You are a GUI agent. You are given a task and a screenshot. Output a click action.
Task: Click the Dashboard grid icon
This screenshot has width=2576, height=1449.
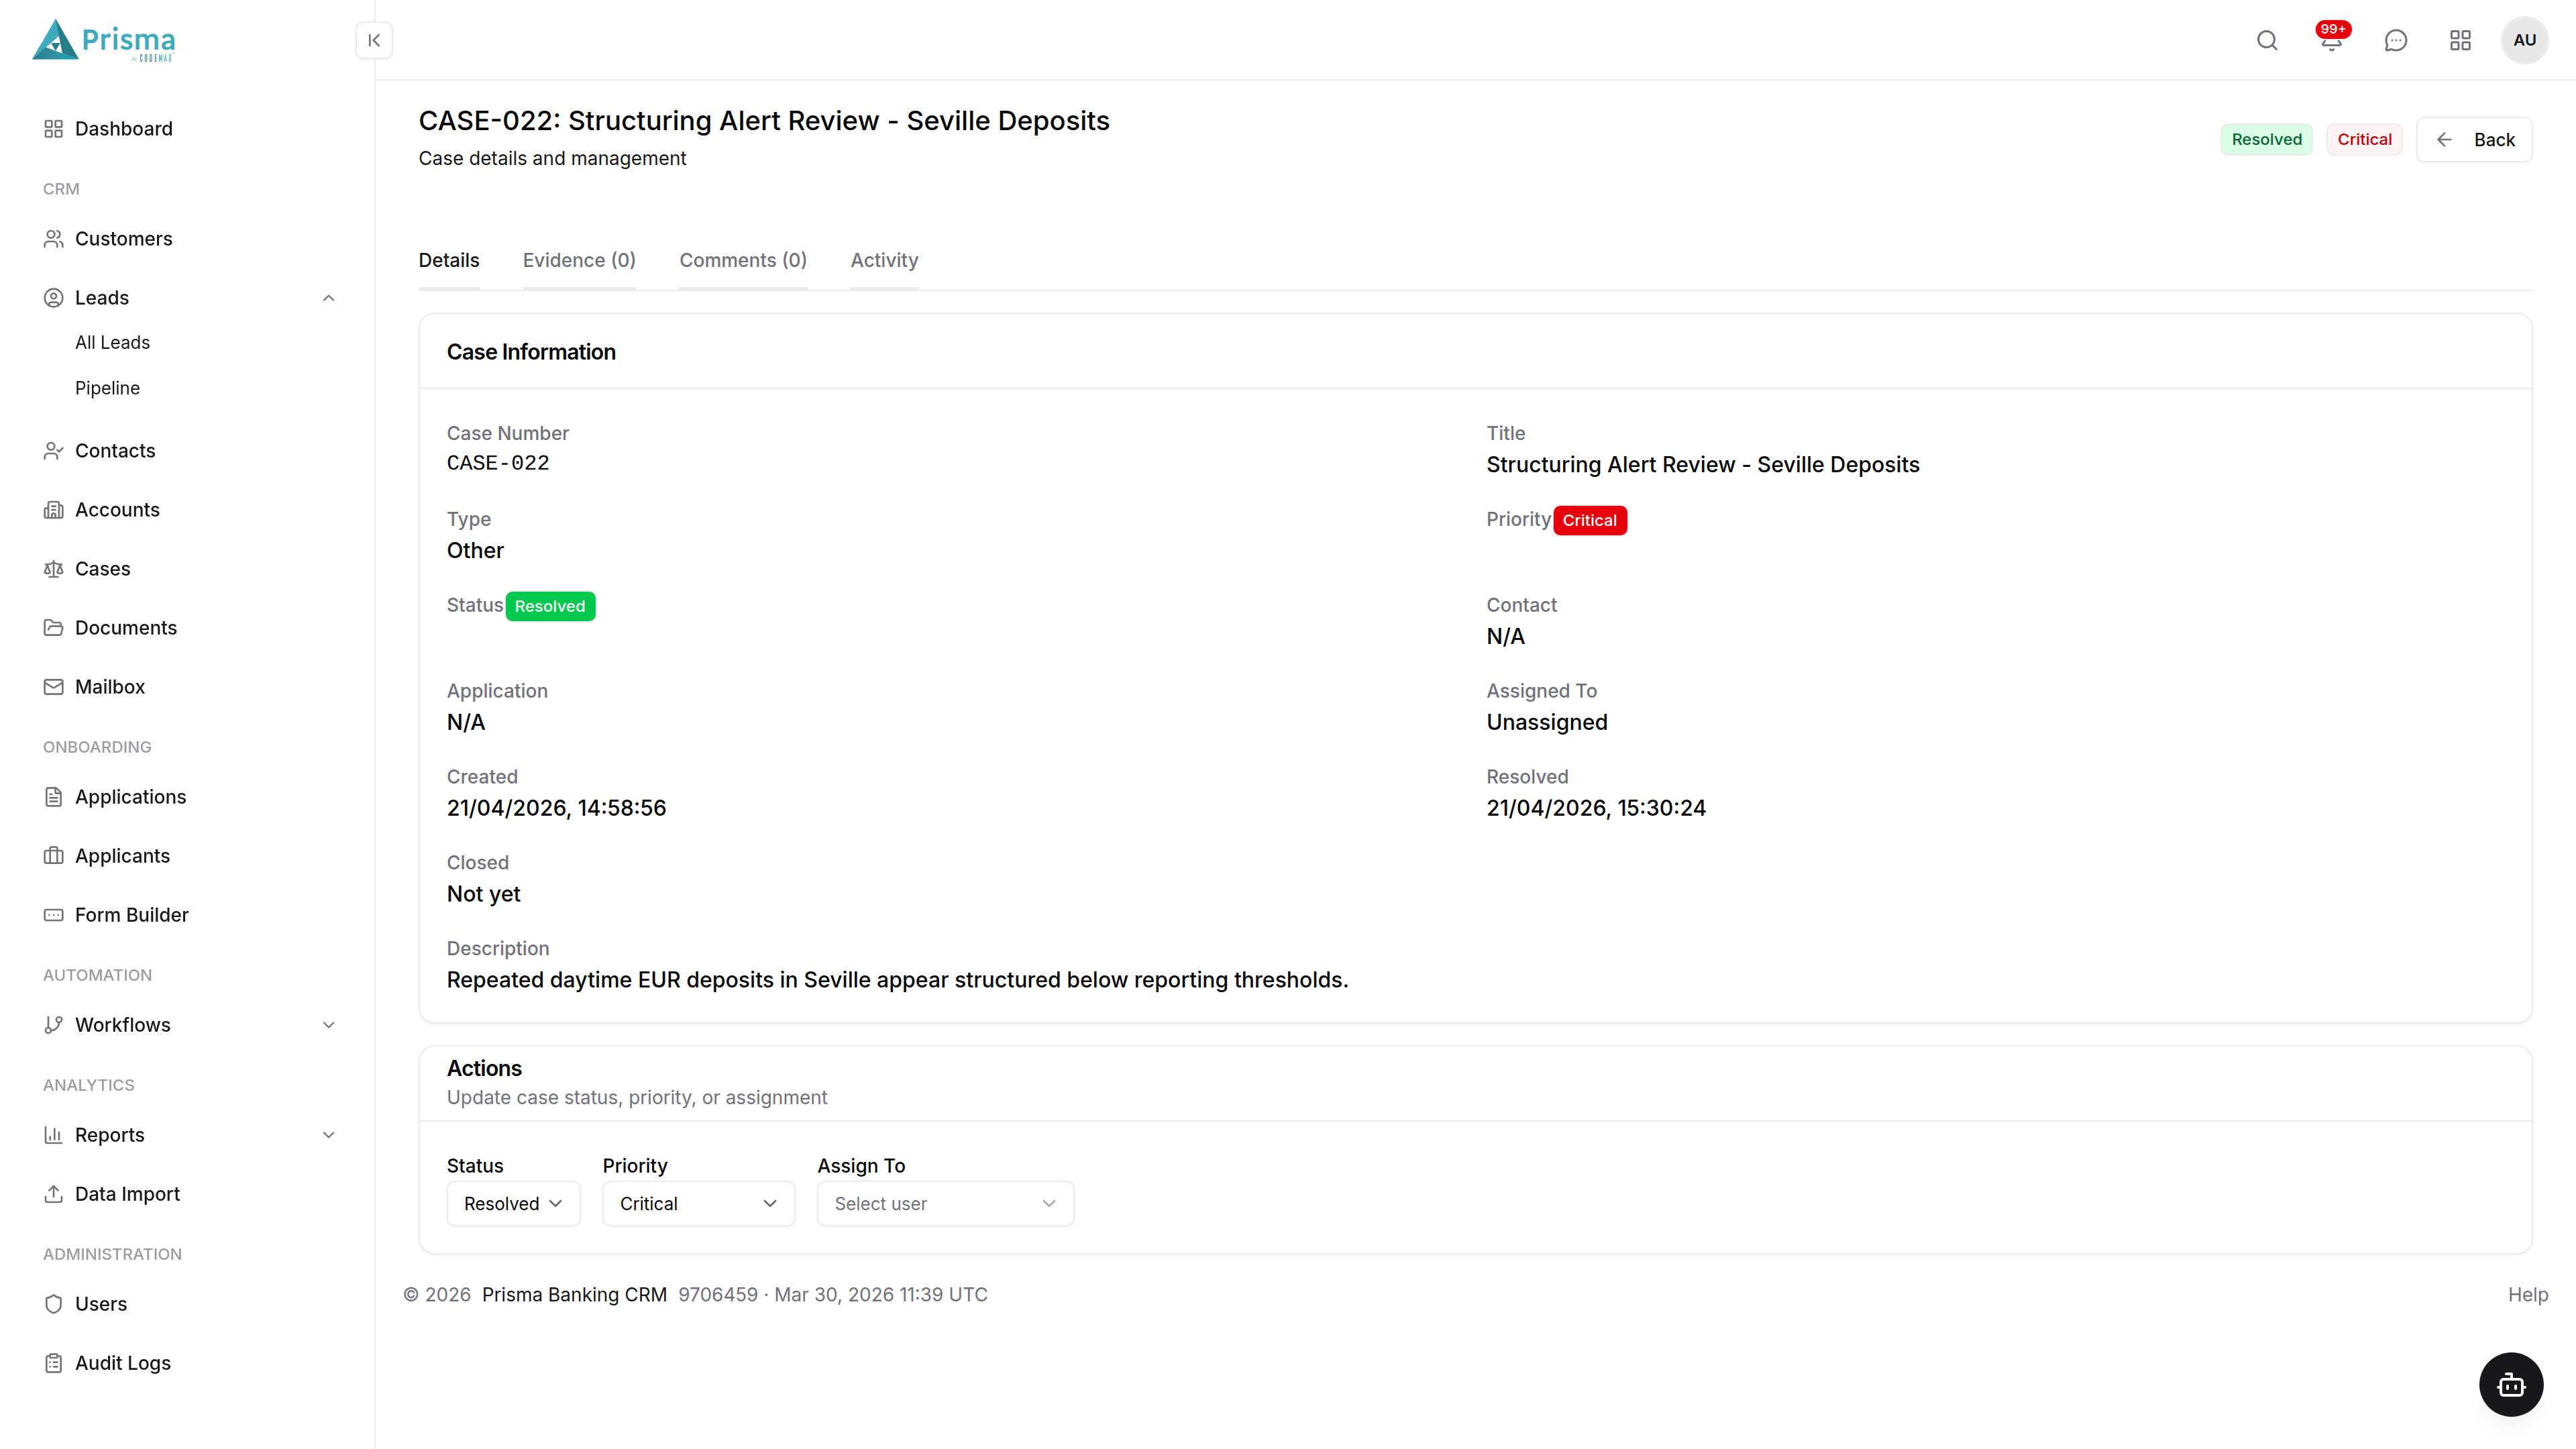[x=53, y=129]
